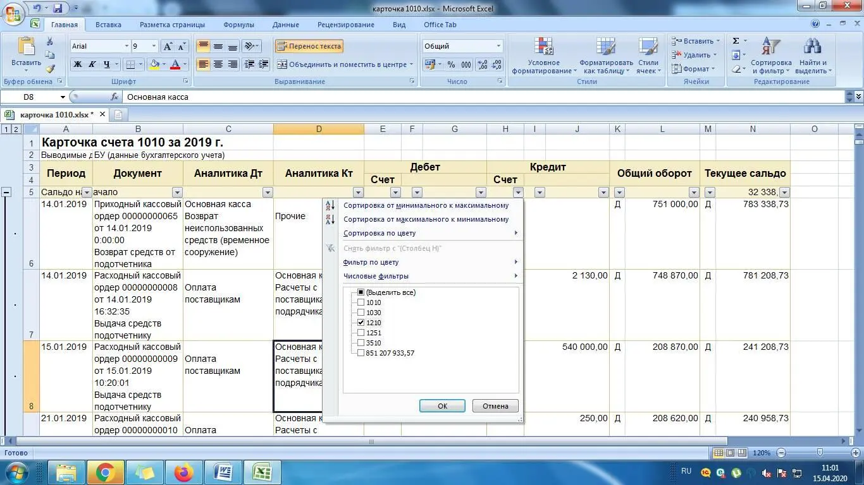The image size is (864, 485).
Task: Center text horizontally icon
Action: 218,64
